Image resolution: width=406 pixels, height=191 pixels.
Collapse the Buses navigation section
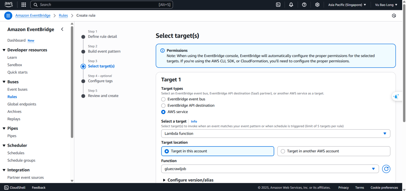tap(4, 82)
